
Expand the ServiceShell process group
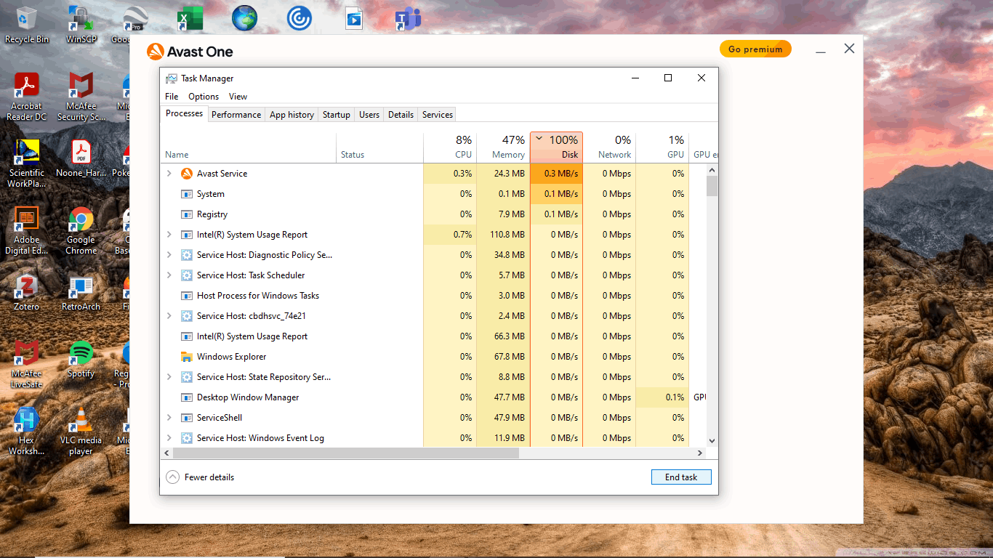coord(169,418)
